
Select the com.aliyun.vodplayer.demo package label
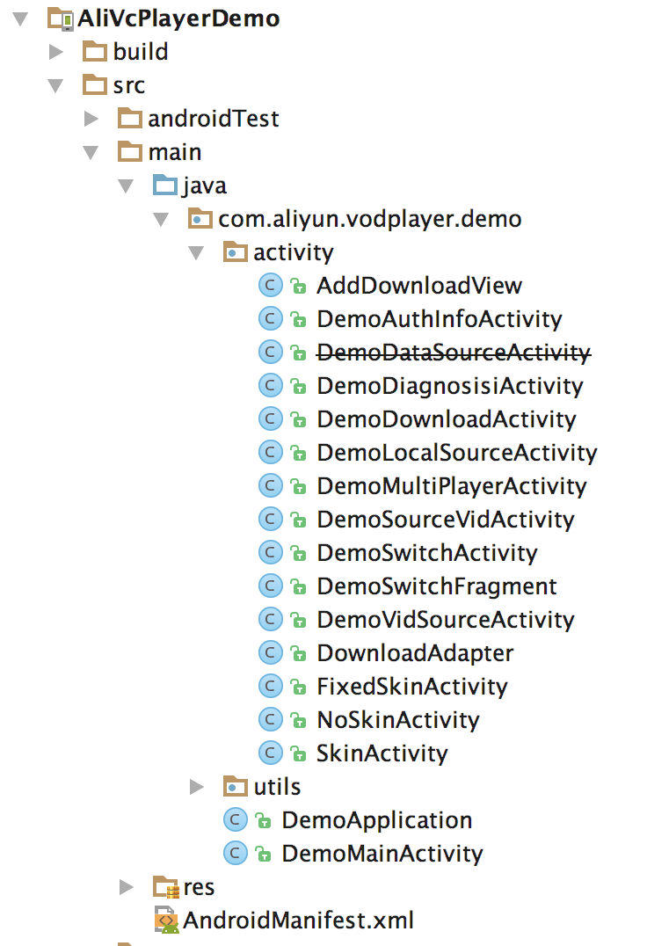pos(370,219)
